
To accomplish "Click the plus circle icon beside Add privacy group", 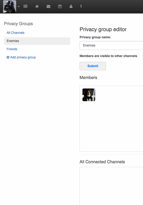I will (8, 57).
